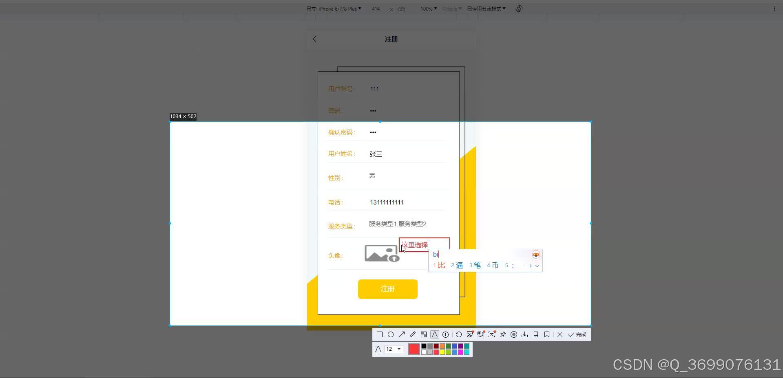This screenshot has width=783, height=378.
Task: Open the 已停用节流模式 throttling menu
Action: (486, 8)
